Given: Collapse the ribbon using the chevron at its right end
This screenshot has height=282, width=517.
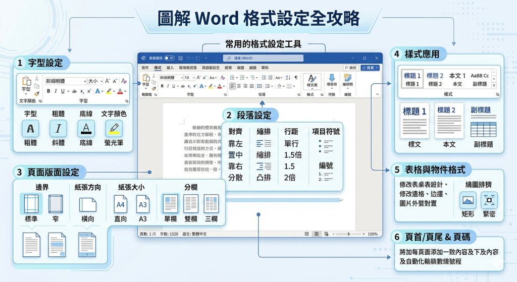Looking at the screenshot, I should [377, 94].
